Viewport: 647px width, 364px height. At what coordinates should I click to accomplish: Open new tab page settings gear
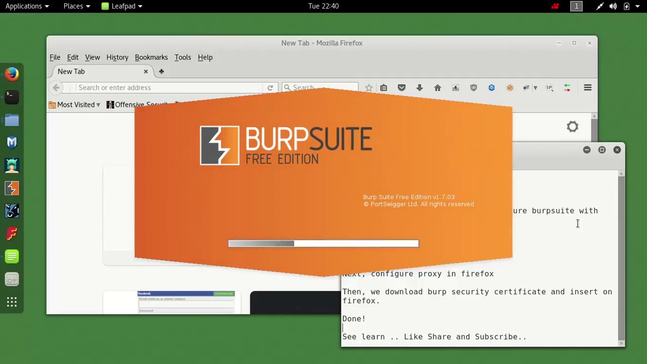572,126
